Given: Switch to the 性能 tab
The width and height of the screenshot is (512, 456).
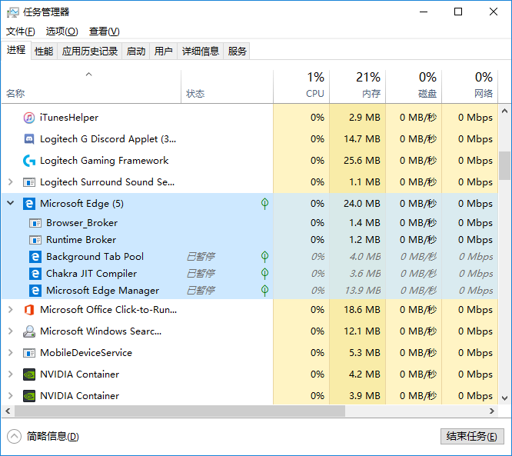Looking at the screenshot, I should point(44,52).
